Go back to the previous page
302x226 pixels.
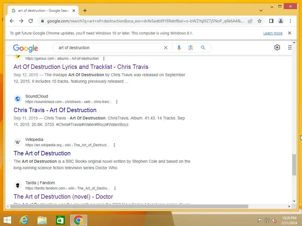[12, 21]
